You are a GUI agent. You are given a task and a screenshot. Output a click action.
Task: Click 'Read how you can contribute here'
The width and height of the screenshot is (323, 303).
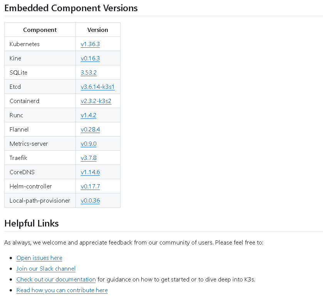[62, 290]
